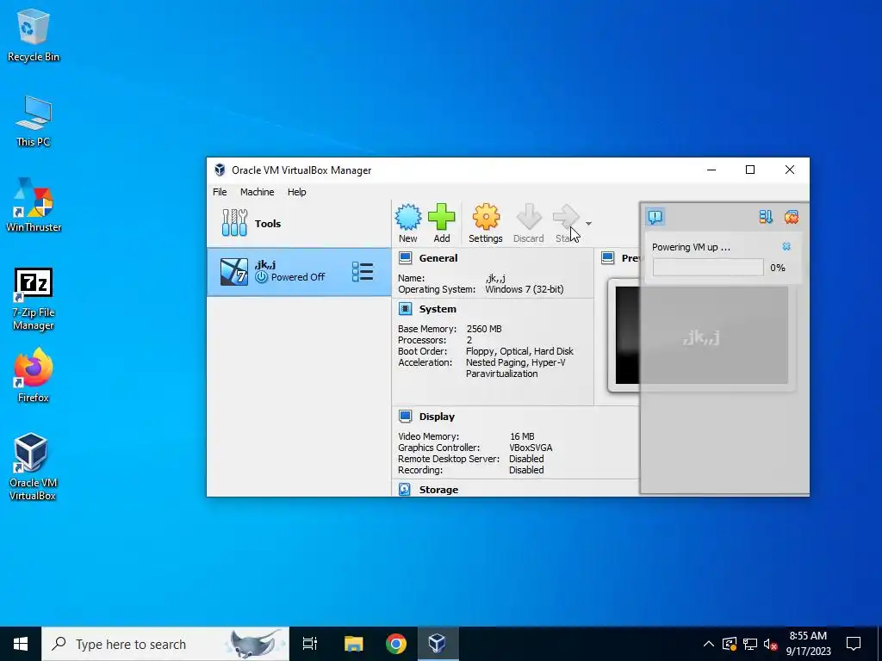The image size is (882, 661).
Task: Click the VirtualBox cube icon in title bar
Action: click(x=220, y=170)
